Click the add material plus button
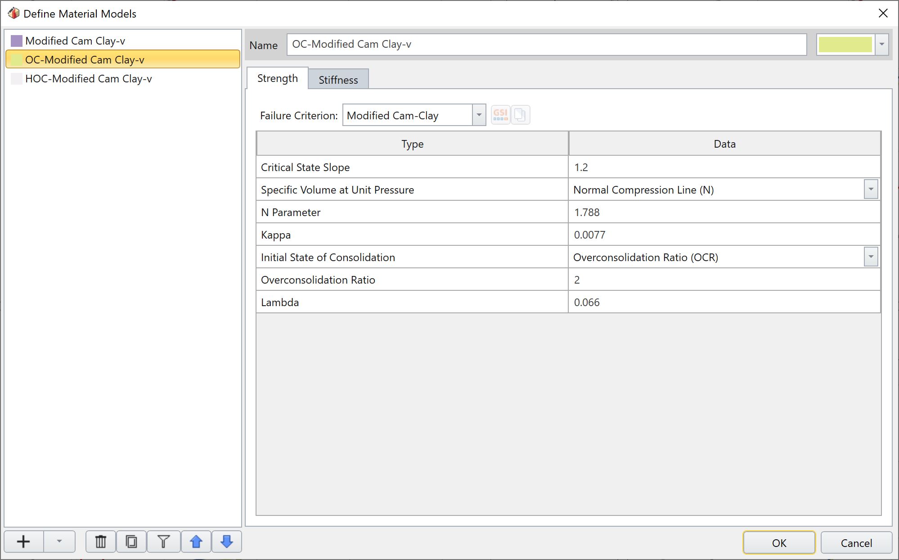The width and height of the screenshot is (899, 560). click(24, 542)
